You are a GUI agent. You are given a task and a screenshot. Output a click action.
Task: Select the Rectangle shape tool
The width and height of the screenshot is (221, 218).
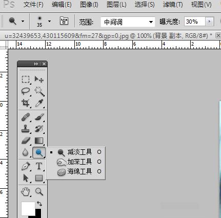point(39,178)
